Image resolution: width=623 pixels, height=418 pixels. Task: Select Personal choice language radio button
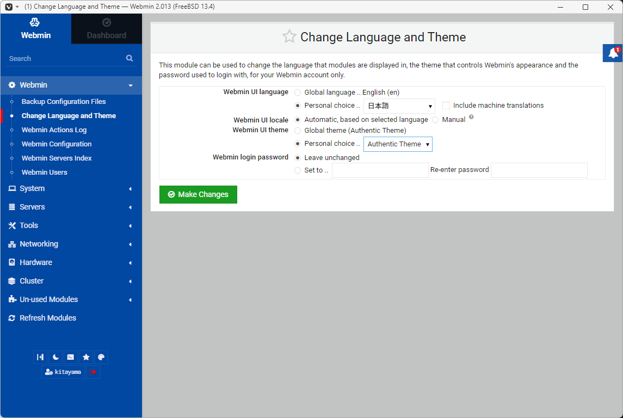[x=298, y=106]
